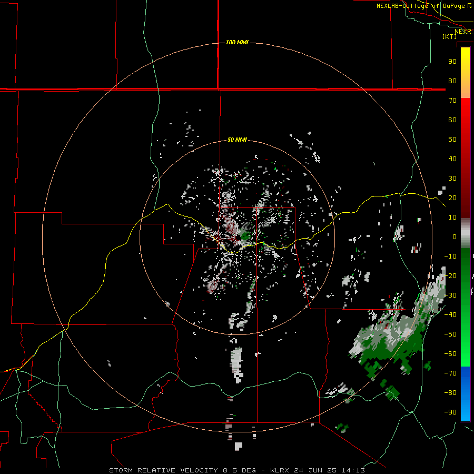474x474 pixels.
Task: Click the 30 value on velocity scale
Action: click(452, 179)
